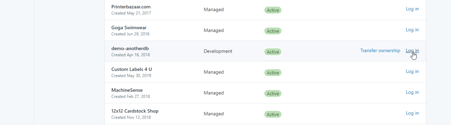Open the 12x12 Cardstock Shop title

pos(135,111)
